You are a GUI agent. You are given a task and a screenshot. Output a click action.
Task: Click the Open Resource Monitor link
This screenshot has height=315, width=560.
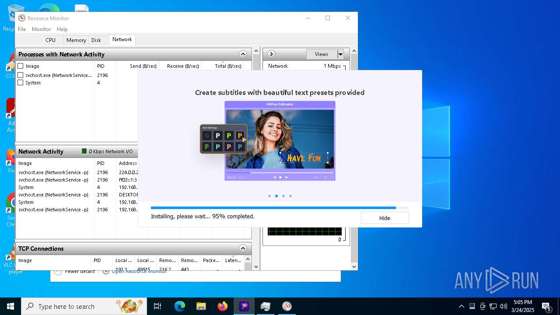[139, 271]
